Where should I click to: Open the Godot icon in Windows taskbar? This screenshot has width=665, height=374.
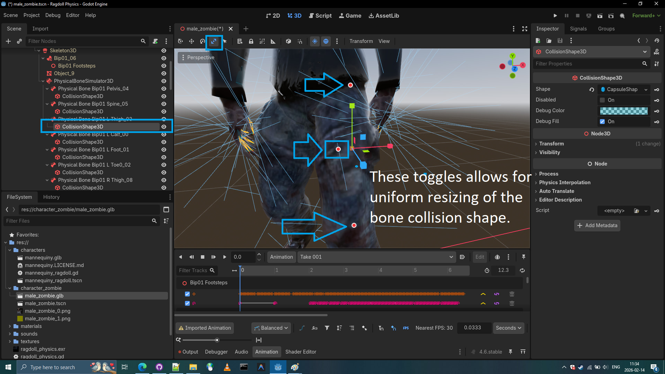tap(278, 367)
